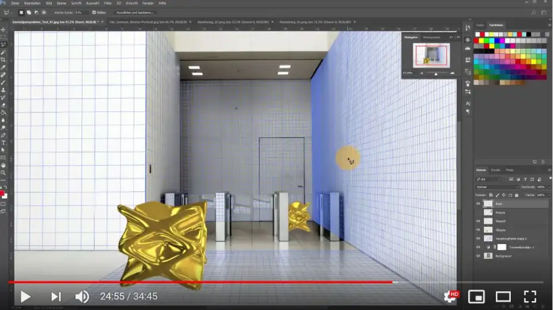This screenshot has width=553, height=310.
Task: Switch to the Pfade tab
Action: tap(510, 170)
